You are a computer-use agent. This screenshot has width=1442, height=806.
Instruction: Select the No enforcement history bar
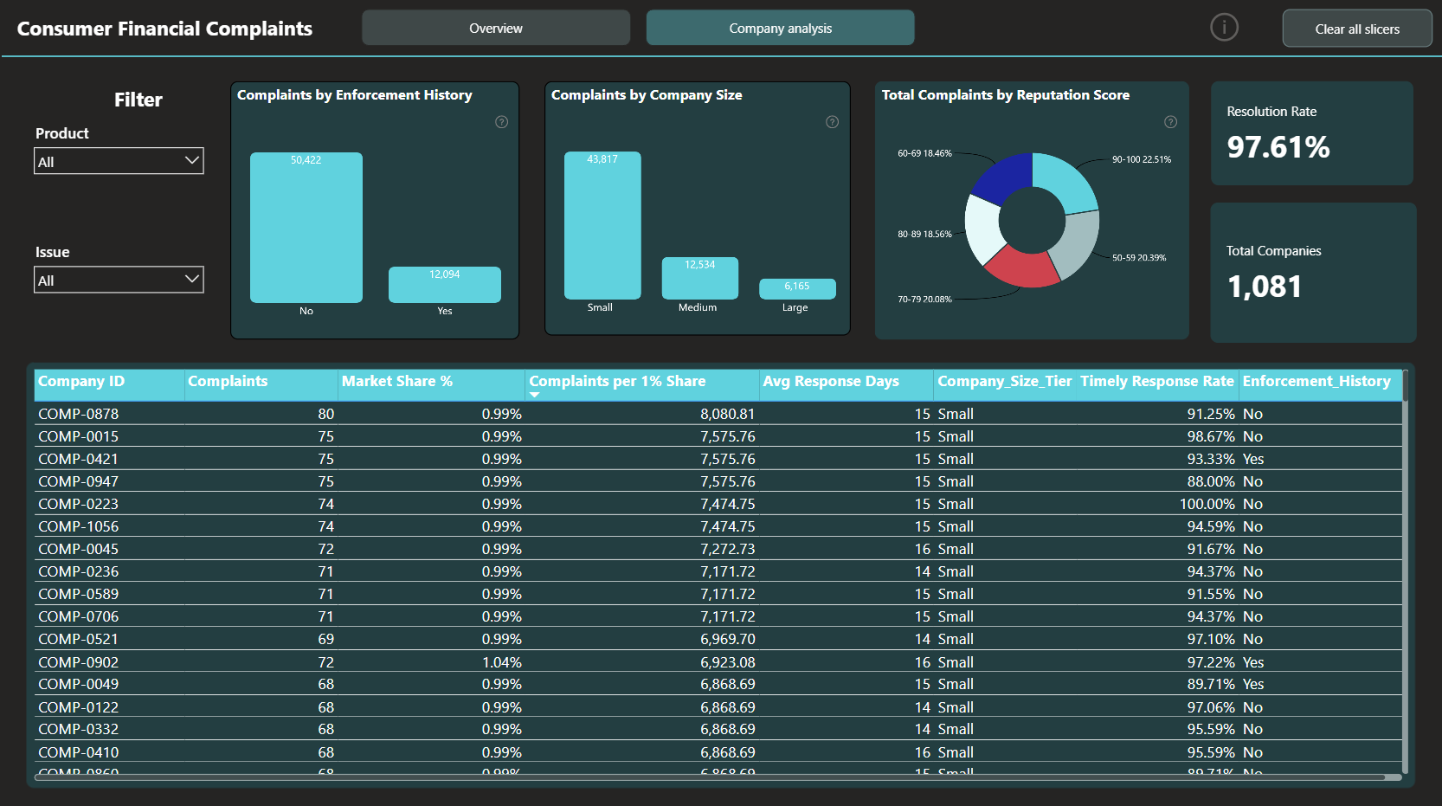(x=306, y=228)
